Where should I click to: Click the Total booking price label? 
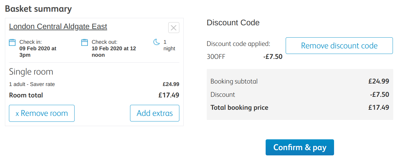[x=239, y=108]
